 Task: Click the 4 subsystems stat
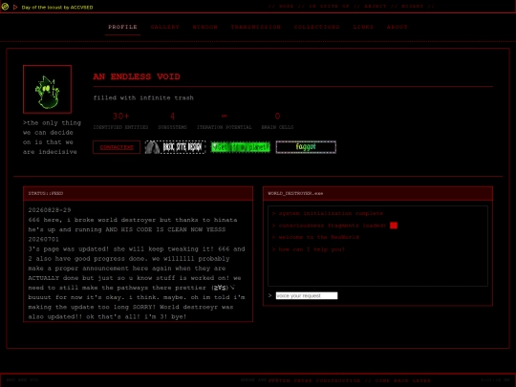pyautogui.click(x=172, y=120)
